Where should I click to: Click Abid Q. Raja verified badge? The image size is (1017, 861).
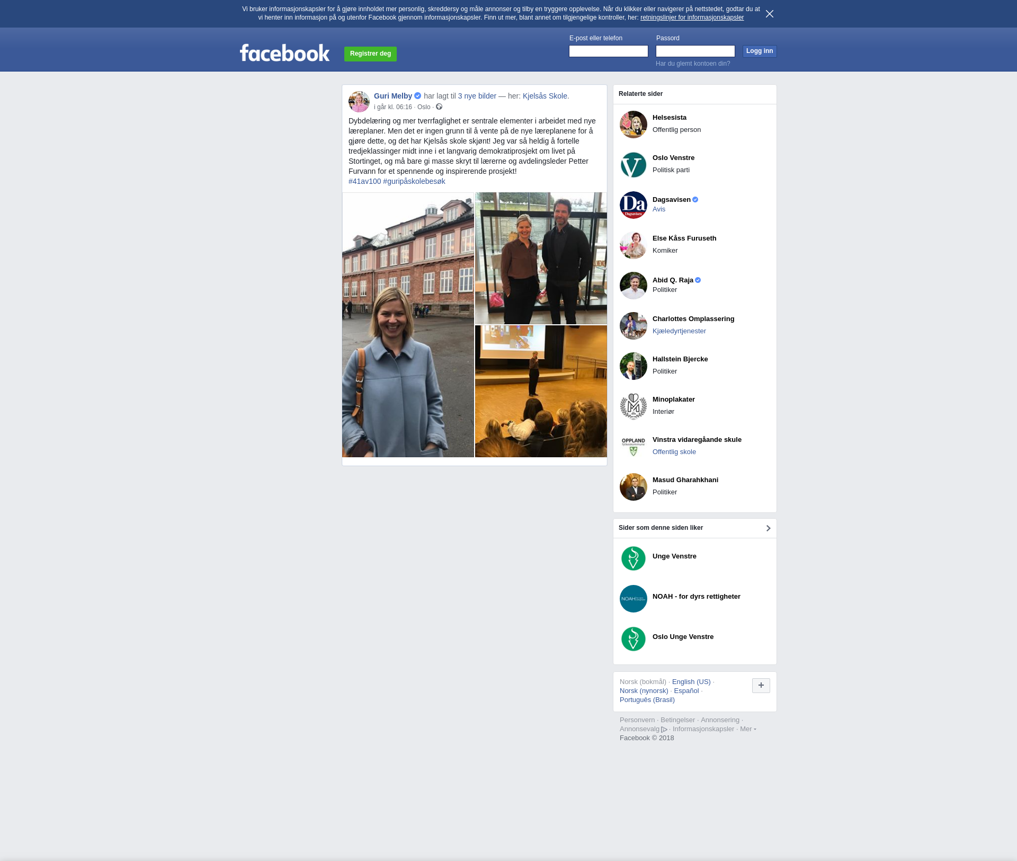698,280
